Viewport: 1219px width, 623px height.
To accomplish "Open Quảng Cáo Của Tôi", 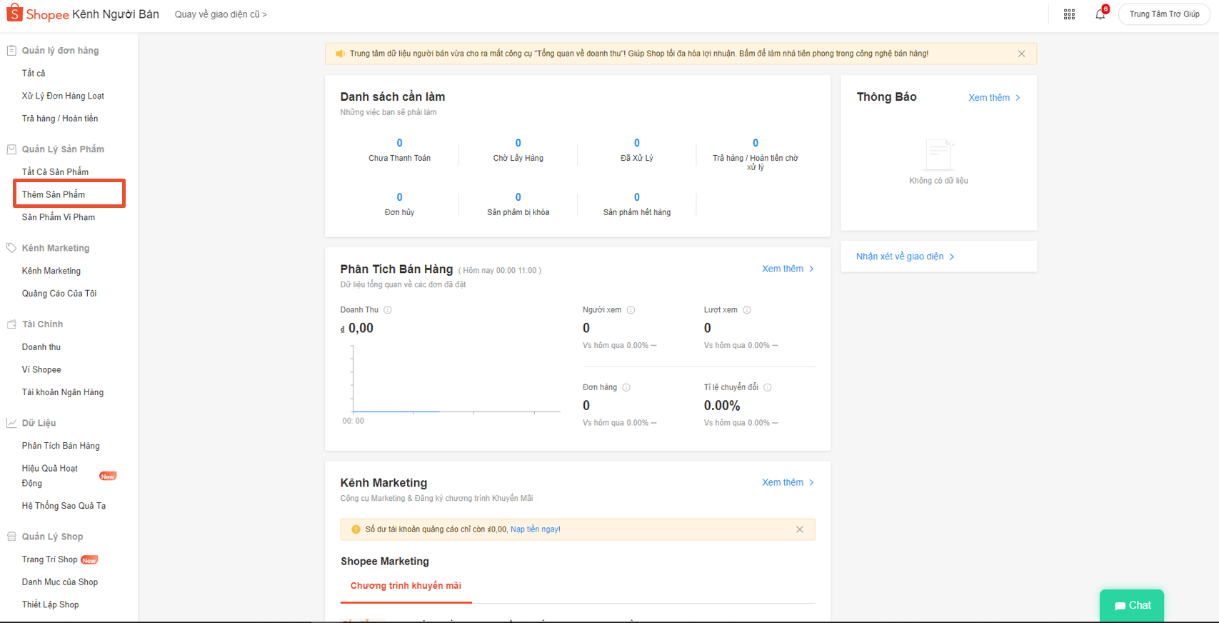I will (x=59, y=294).
